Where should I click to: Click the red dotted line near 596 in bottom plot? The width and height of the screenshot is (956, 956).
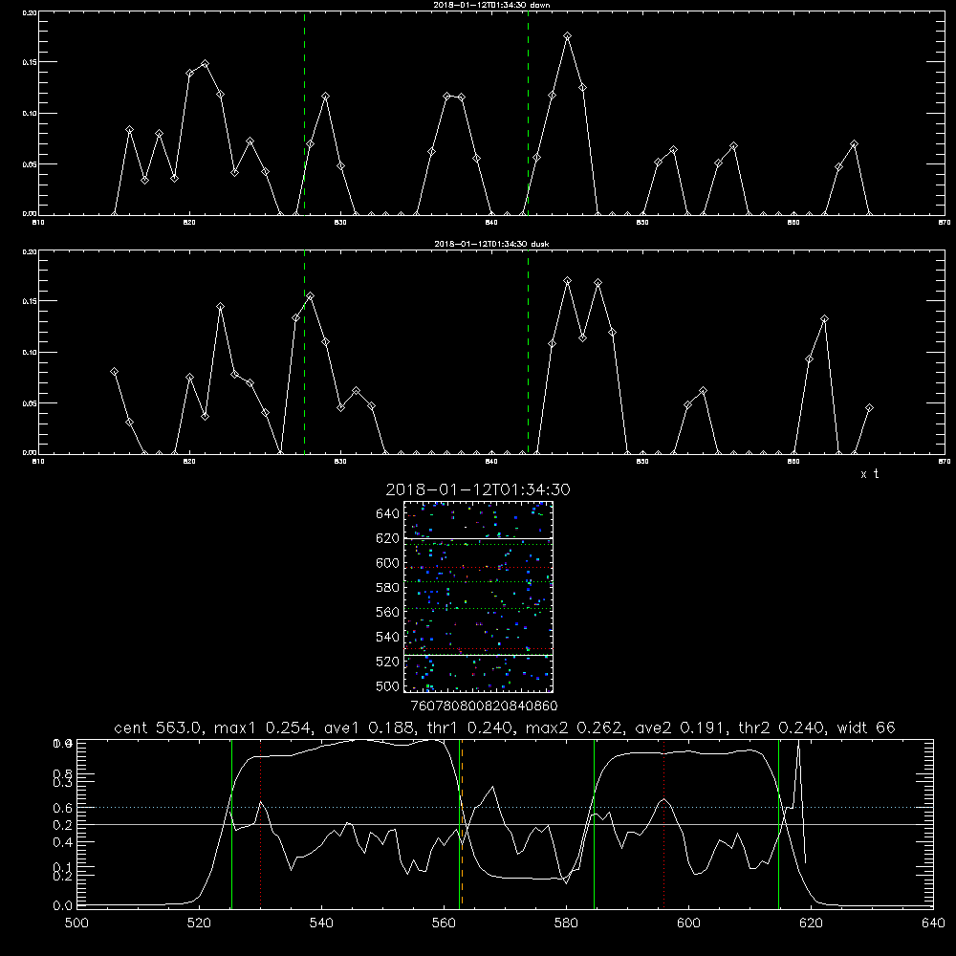tap(663, 823)
